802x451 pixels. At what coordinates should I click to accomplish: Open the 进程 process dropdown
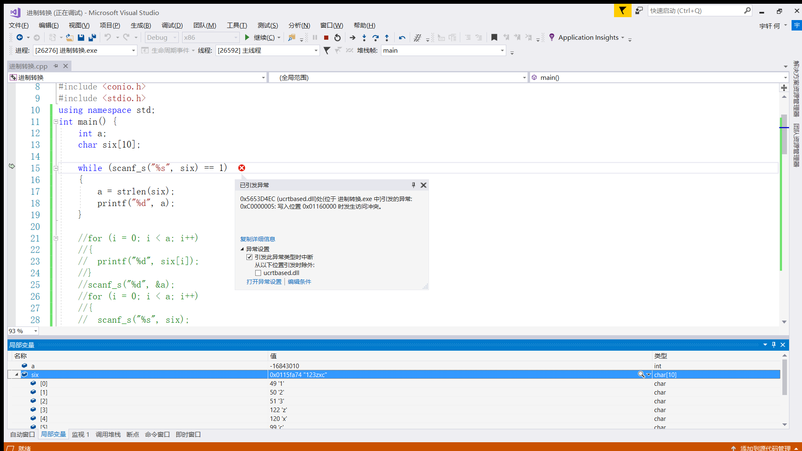coord(133,51)
